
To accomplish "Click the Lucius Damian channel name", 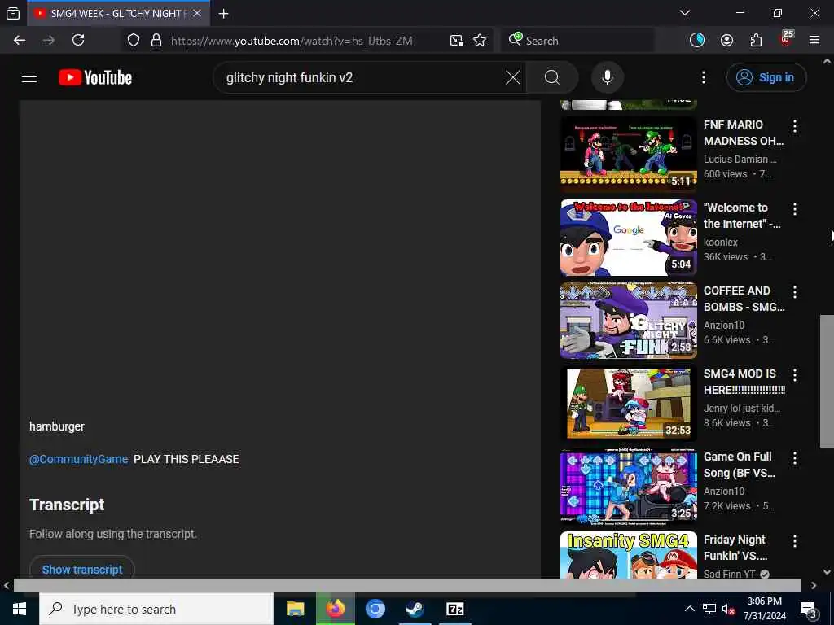I will [x=740, y=159].
